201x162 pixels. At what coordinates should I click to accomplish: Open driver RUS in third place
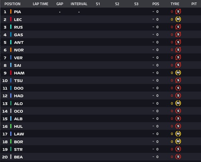pyautogui.click(x=18, y=27)
